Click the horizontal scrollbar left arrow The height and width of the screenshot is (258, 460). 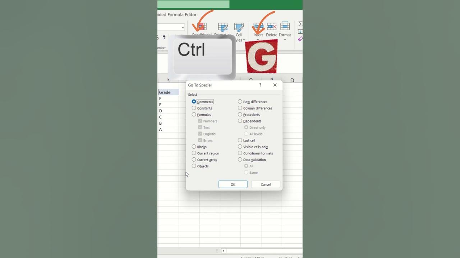coord(224,251)
